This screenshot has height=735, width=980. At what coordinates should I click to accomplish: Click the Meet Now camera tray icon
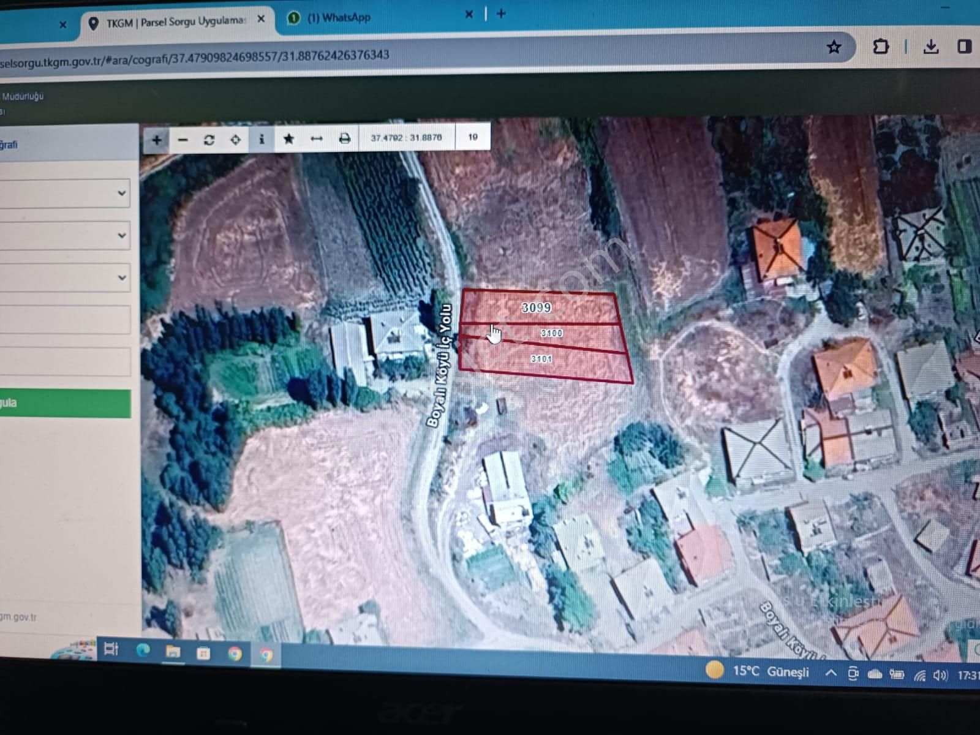point(853,674)
